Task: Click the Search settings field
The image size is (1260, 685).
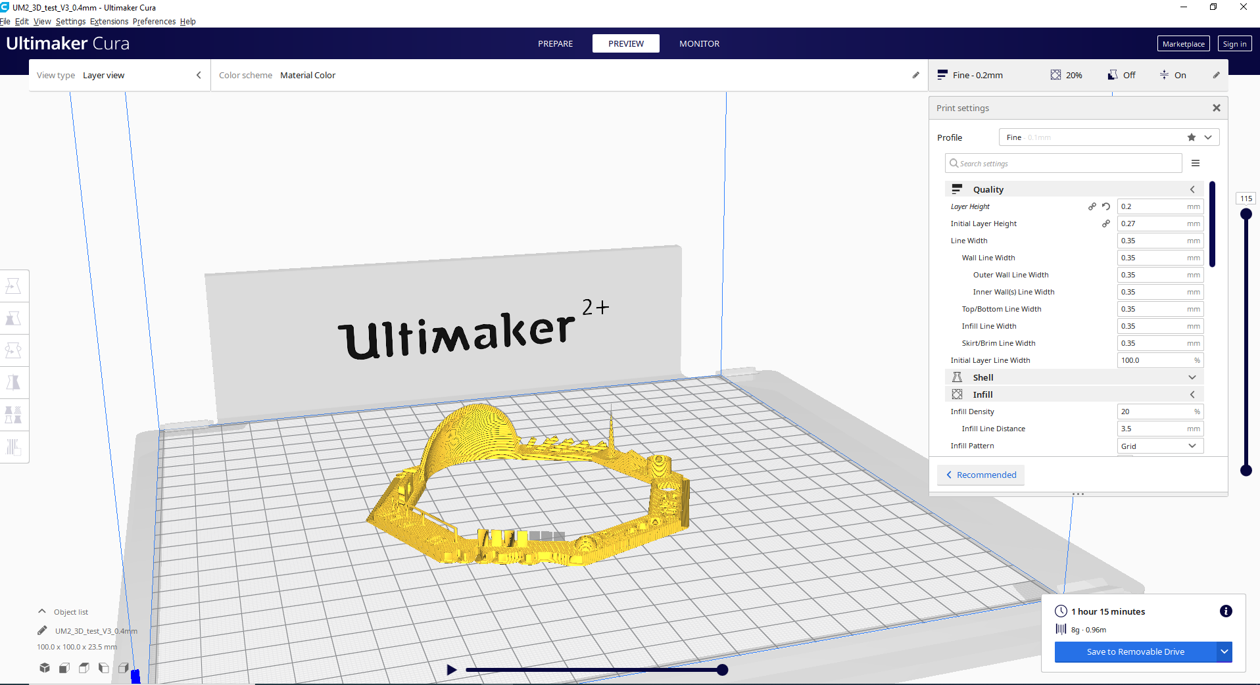Action: 1063,163
